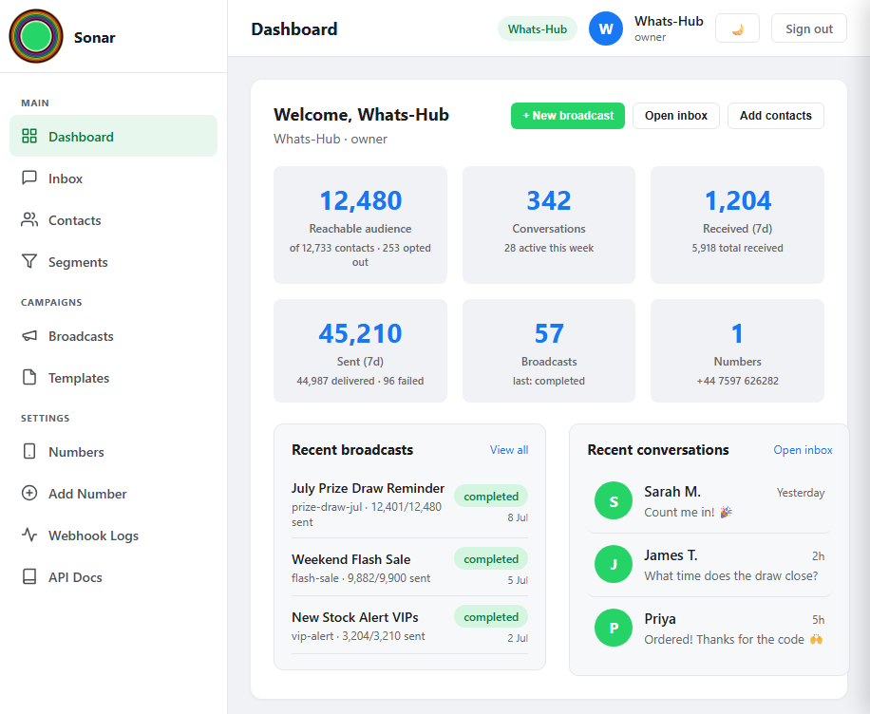Click View all link for recent broadcasts
870x714 pixels.
pos(509,450)
